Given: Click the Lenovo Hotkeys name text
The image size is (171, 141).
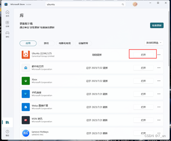Looking at the screenshot, I should (40, 132).
